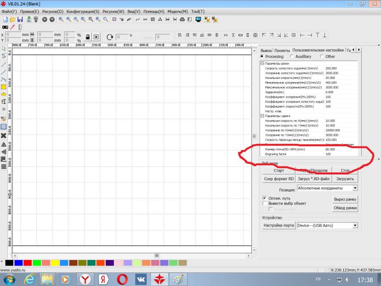This screenshot has width=381, height=286.
Task: Enable the Вывести выбр объект checkbox
Action: tap(265, 203)
